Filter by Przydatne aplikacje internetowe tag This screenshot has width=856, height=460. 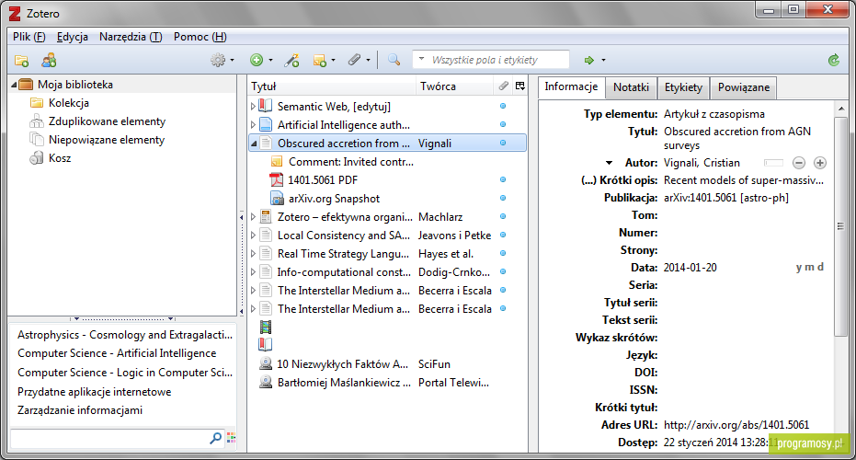(x=95, y=392)
